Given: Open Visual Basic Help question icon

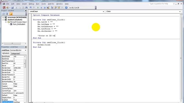Looking at the screenshot, I should pyautogui.click(x=66, y=8).
